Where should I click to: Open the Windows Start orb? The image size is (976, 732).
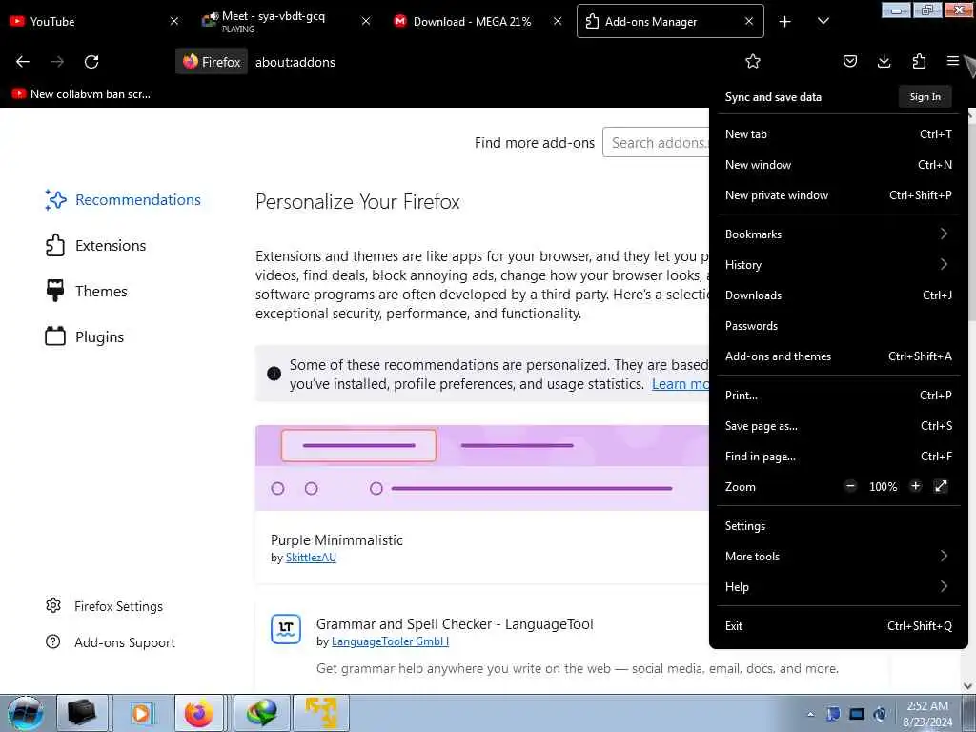pyautogui.click(x=25, y=713)
